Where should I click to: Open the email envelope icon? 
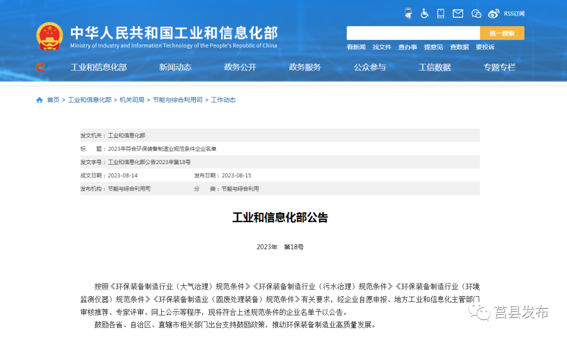(x=458, y=14)
